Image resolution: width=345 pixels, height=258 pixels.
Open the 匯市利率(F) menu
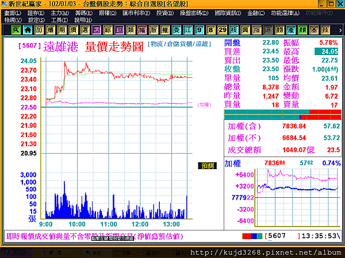(136, 13)
